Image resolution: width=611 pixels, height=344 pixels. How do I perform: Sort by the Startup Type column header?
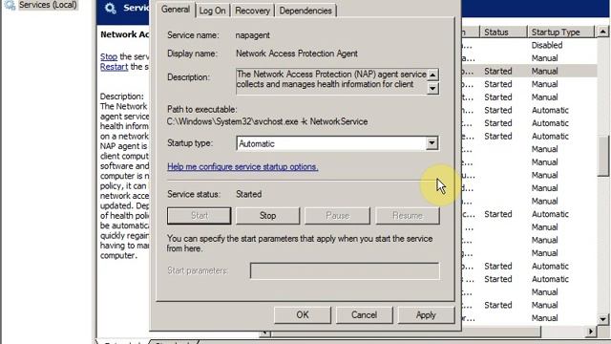(561, 32)
